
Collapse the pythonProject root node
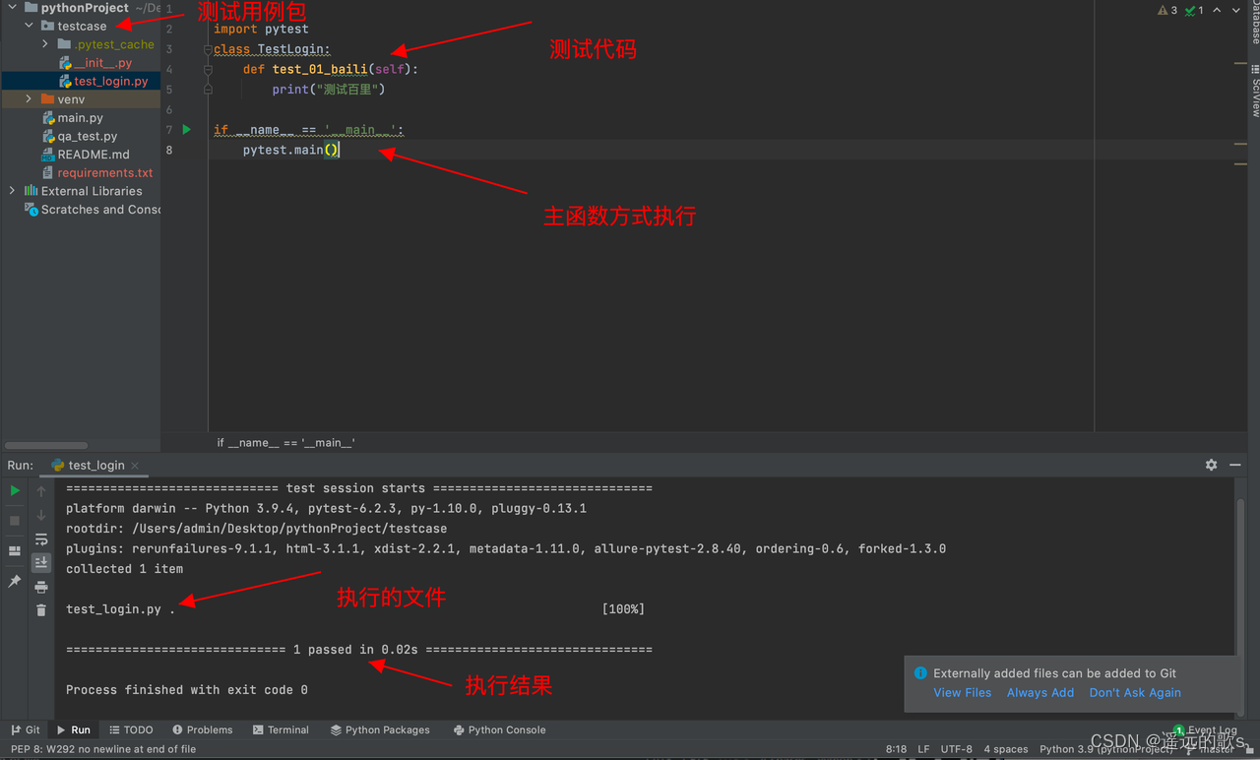(x=12, y=8)
